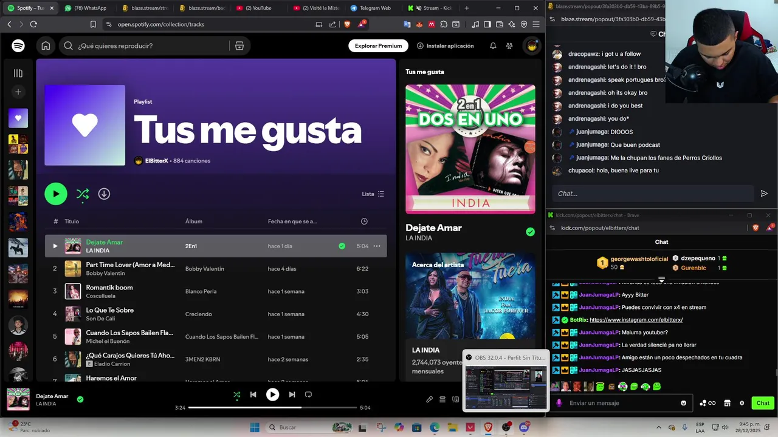This screenshot has height=437, width=778.
Task: Send the blaze chat message with arrow icon
Action: tap(764, 194)
